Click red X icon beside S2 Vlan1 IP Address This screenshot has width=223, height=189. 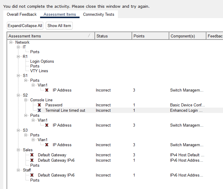click(x=47, y=125)
